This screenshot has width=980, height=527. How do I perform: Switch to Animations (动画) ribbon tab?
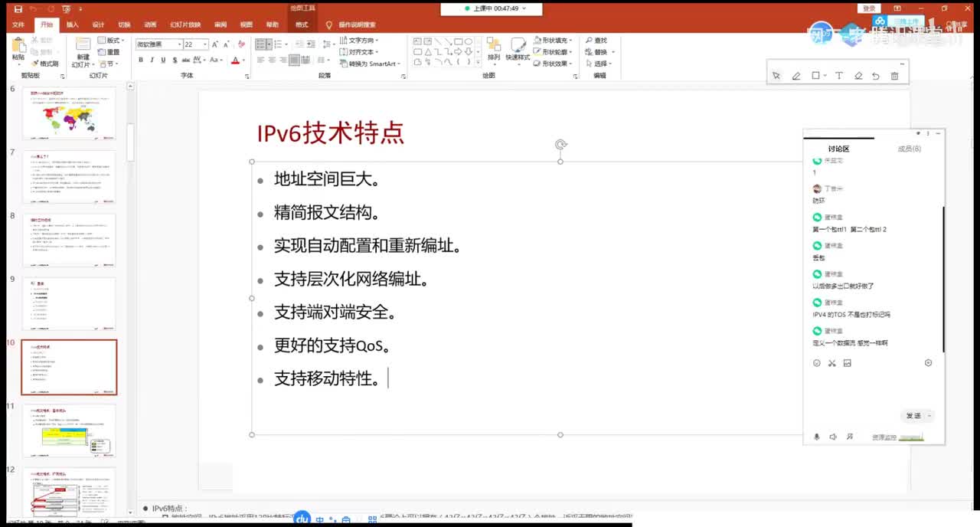click(150, 25)
